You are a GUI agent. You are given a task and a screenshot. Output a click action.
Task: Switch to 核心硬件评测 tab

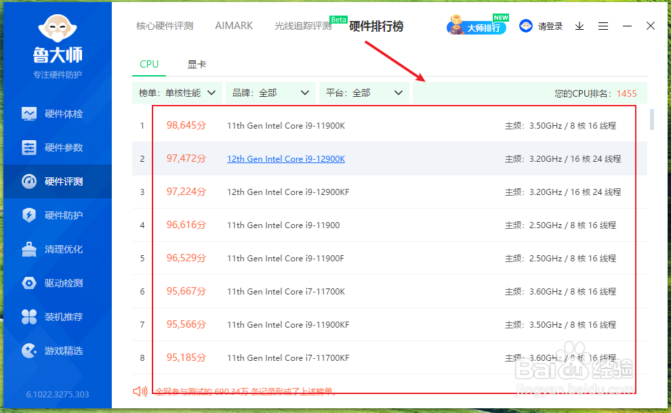165,26
